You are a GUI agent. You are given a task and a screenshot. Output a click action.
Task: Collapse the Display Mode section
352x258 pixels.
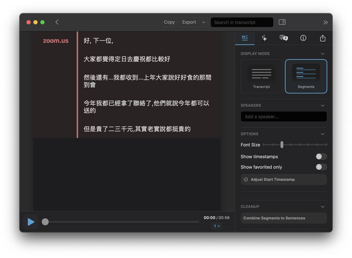[323, 54]
